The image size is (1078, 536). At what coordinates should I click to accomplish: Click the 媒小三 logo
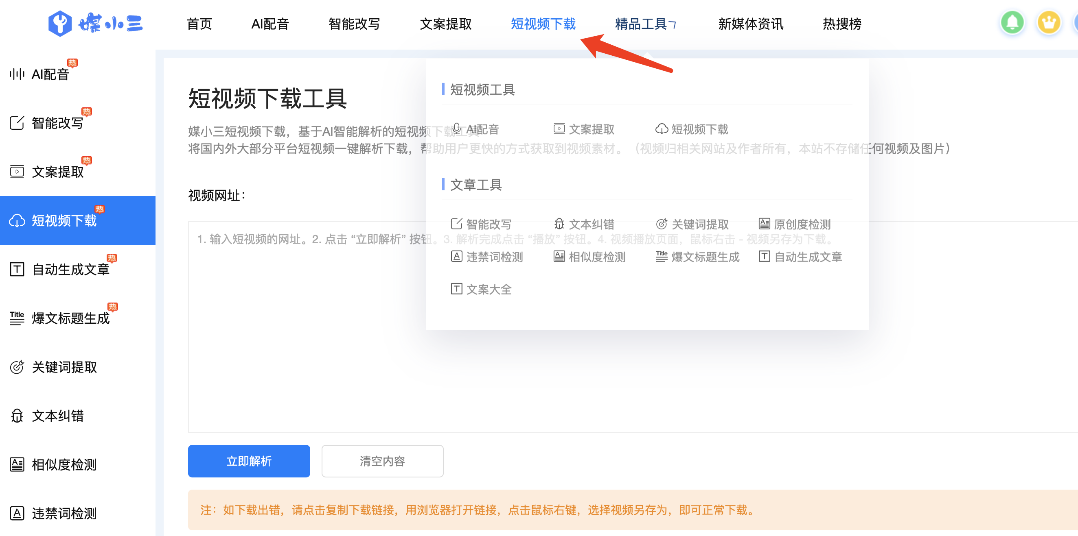(96, 24)
